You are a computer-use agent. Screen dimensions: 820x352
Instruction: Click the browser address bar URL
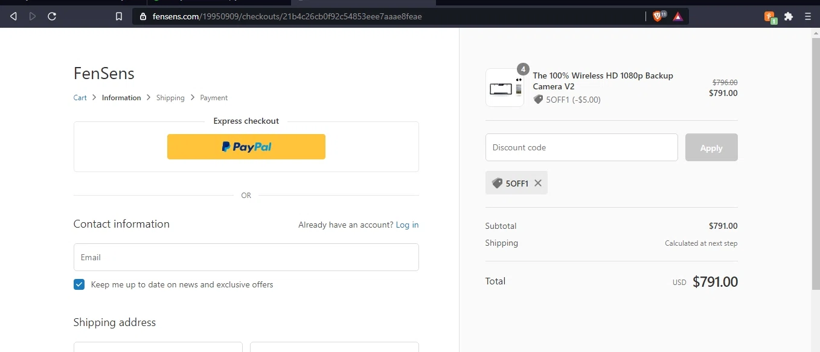click(x=287, y=16)
